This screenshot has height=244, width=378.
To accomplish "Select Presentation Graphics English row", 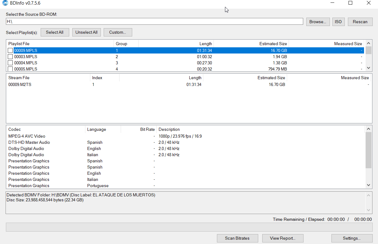I will (x=185, y=173).
